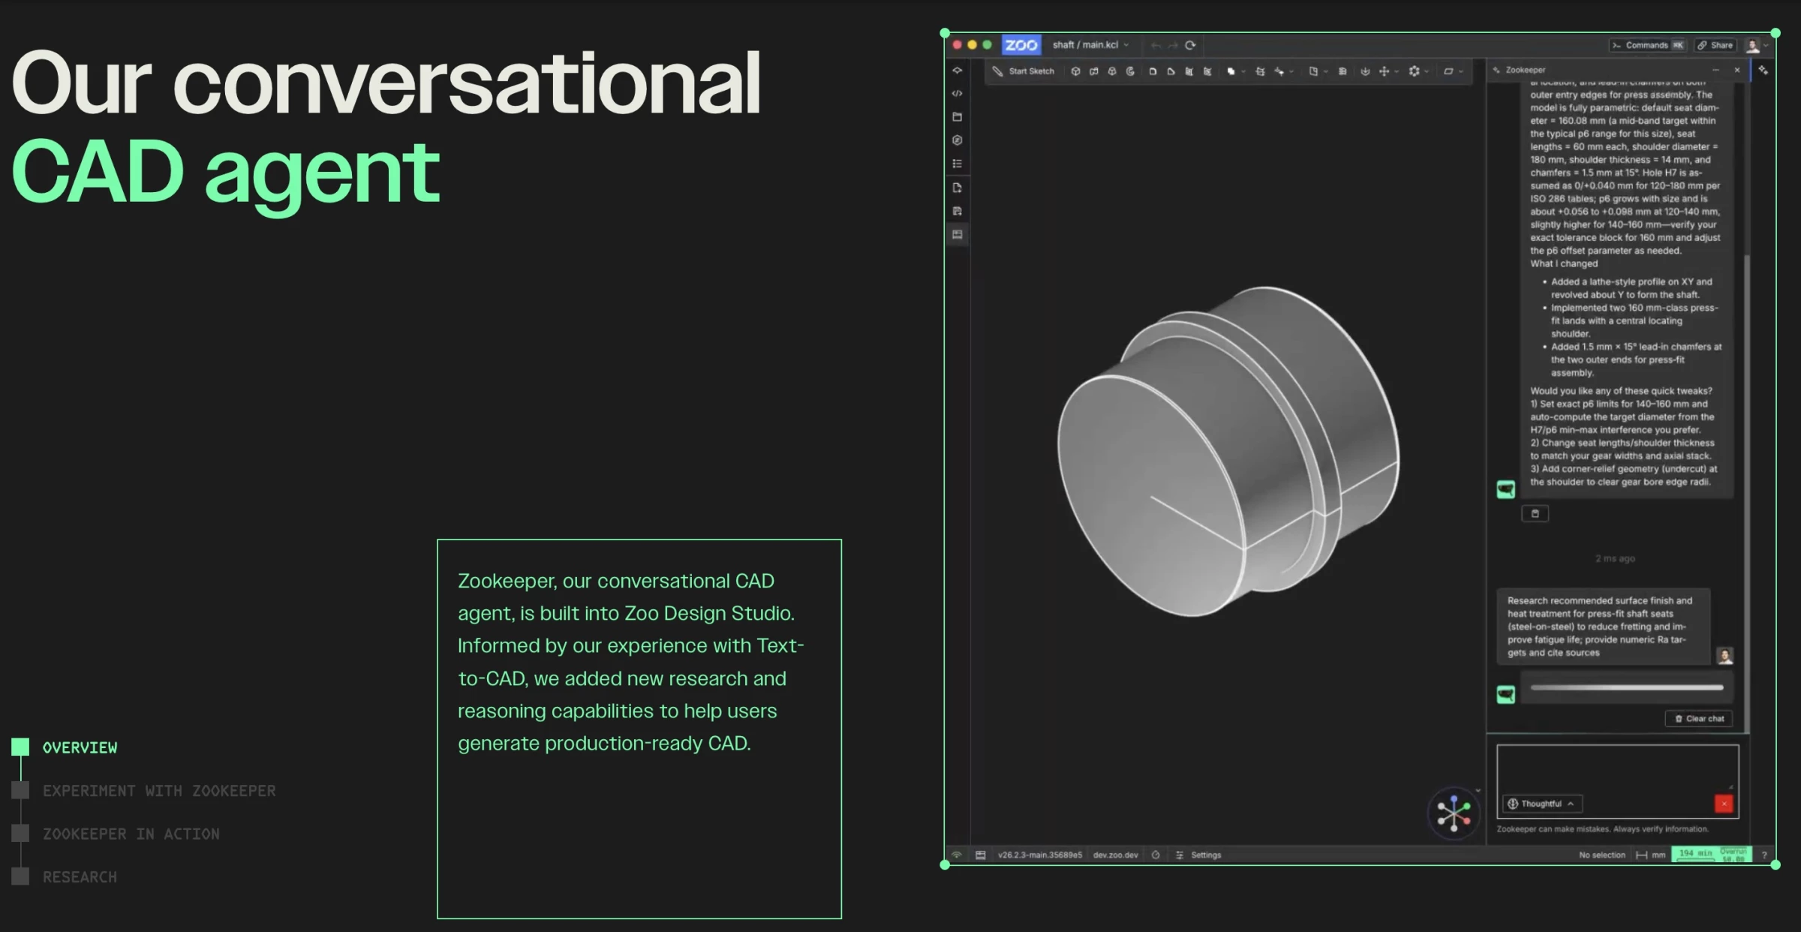Click the 3D orientation gizmo

[x=1454, y=813]
